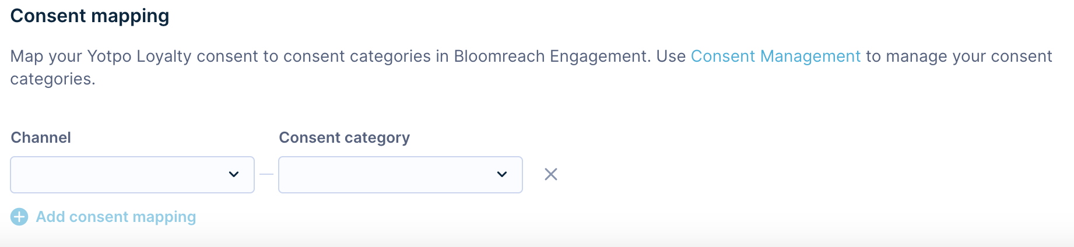Image resolution: width=1074 pixels, height=247 pixels.
Task: Click the plus circle icon
Action: click(19, 217)
